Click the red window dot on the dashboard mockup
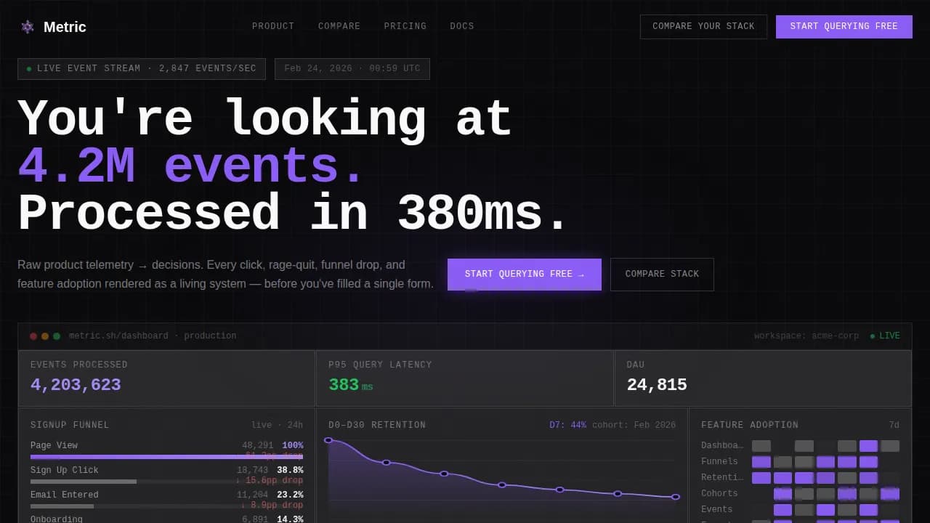The width and height of the screenshot is (930, 523). point(33,336)
